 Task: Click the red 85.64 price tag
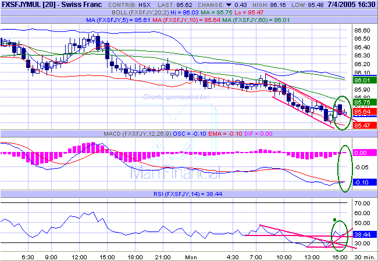tap(365, 112)
